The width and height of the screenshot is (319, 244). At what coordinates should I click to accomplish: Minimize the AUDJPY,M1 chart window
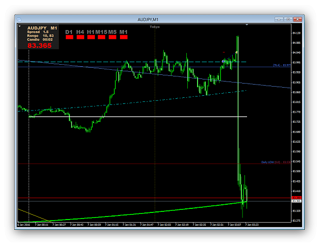[279, 19]
